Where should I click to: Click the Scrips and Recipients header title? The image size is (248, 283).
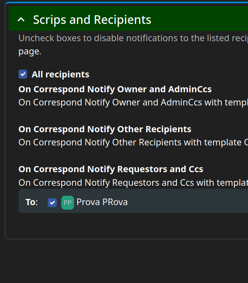click(x=92, y=19)
